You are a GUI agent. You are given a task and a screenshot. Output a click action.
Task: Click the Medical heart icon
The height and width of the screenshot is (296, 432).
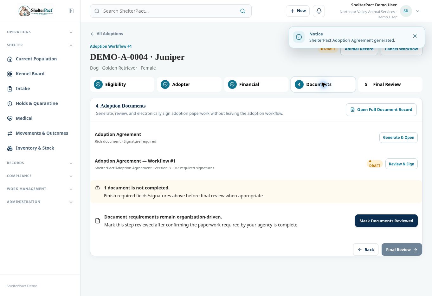[10, 118]
